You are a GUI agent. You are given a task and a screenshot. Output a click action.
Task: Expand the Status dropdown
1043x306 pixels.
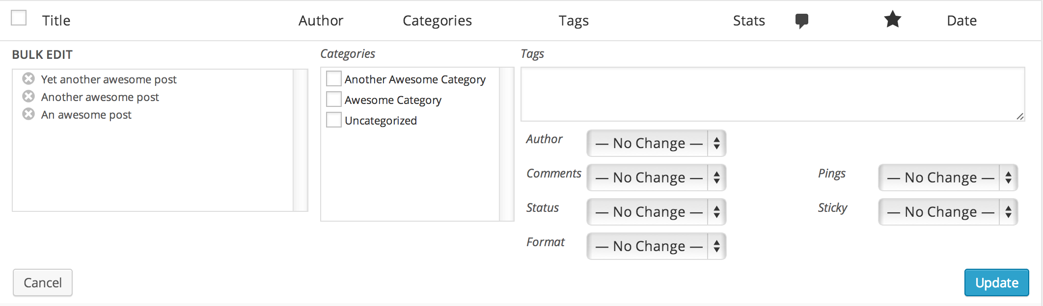pyautogui.click(x=656, y=212)
